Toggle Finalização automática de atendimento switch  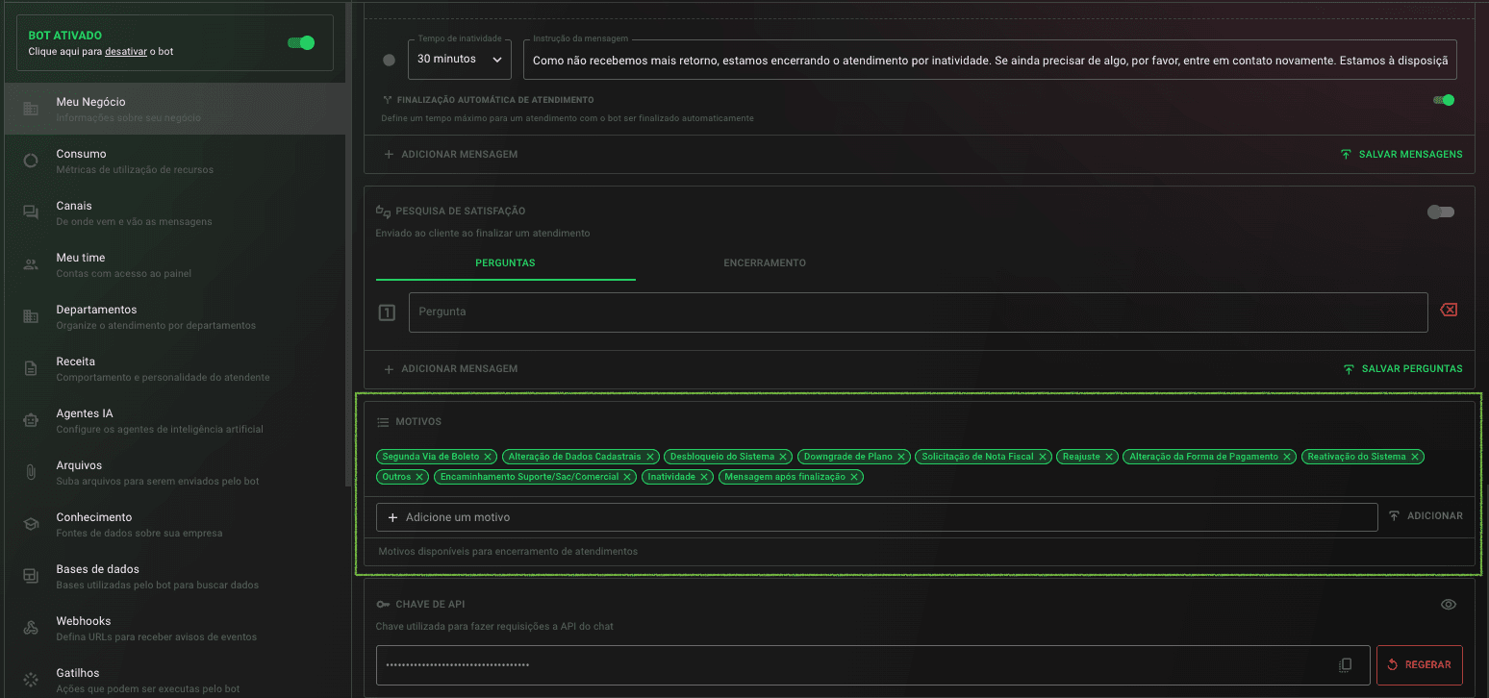click(x=1444, y=100)
